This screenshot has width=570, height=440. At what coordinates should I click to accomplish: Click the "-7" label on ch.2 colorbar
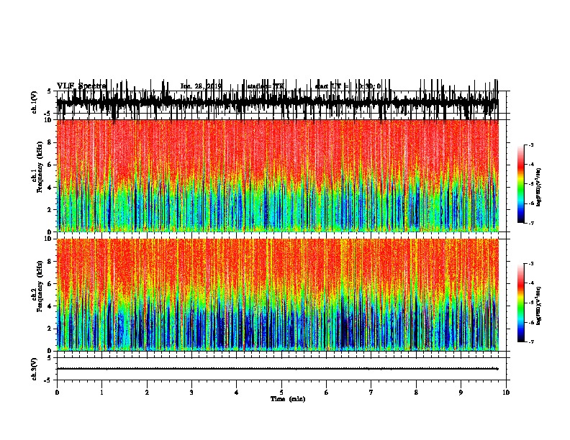pos(530,342)
